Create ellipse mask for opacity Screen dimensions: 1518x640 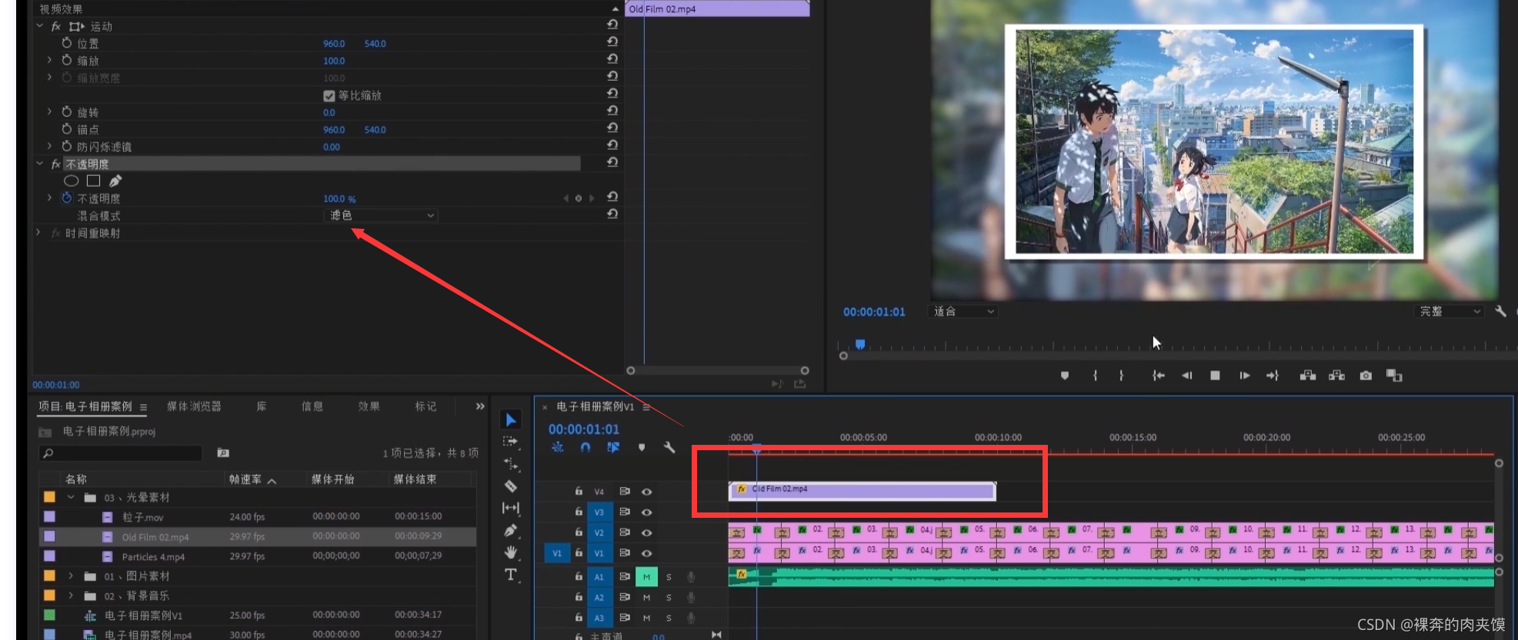point(72,181)
